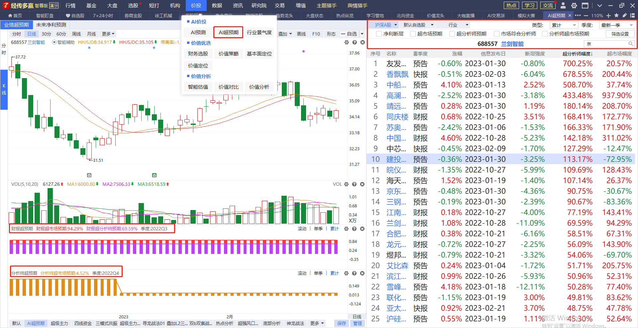638x328 pixels.
Task: Toggle the panel layout icon at top right
Action: (632, 16)
